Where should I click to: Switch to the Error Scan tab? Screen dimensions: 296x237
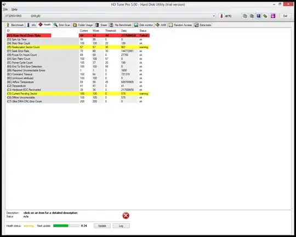click(62, 25)
